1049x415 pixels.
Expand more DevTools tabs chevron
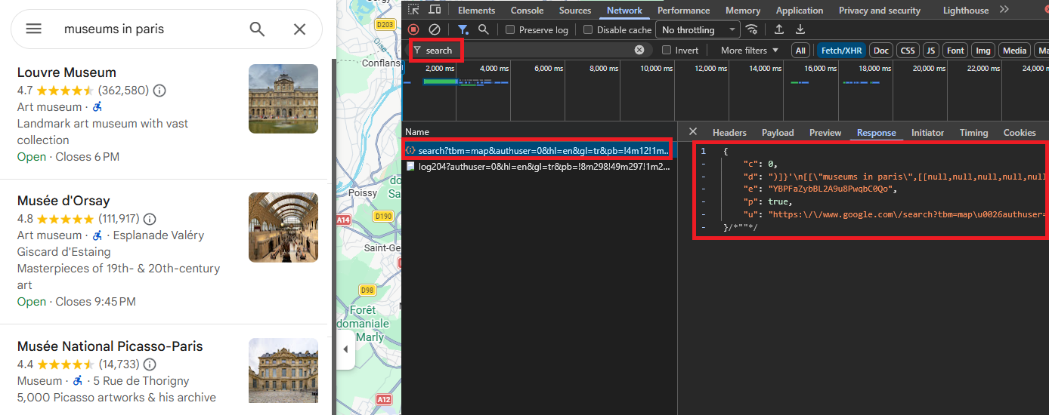pos(1004,10)
